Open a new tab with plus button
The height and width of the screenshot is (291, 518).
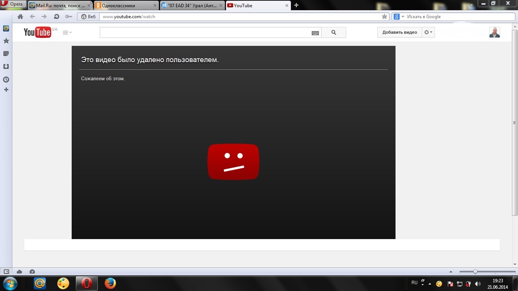point(297,5)
